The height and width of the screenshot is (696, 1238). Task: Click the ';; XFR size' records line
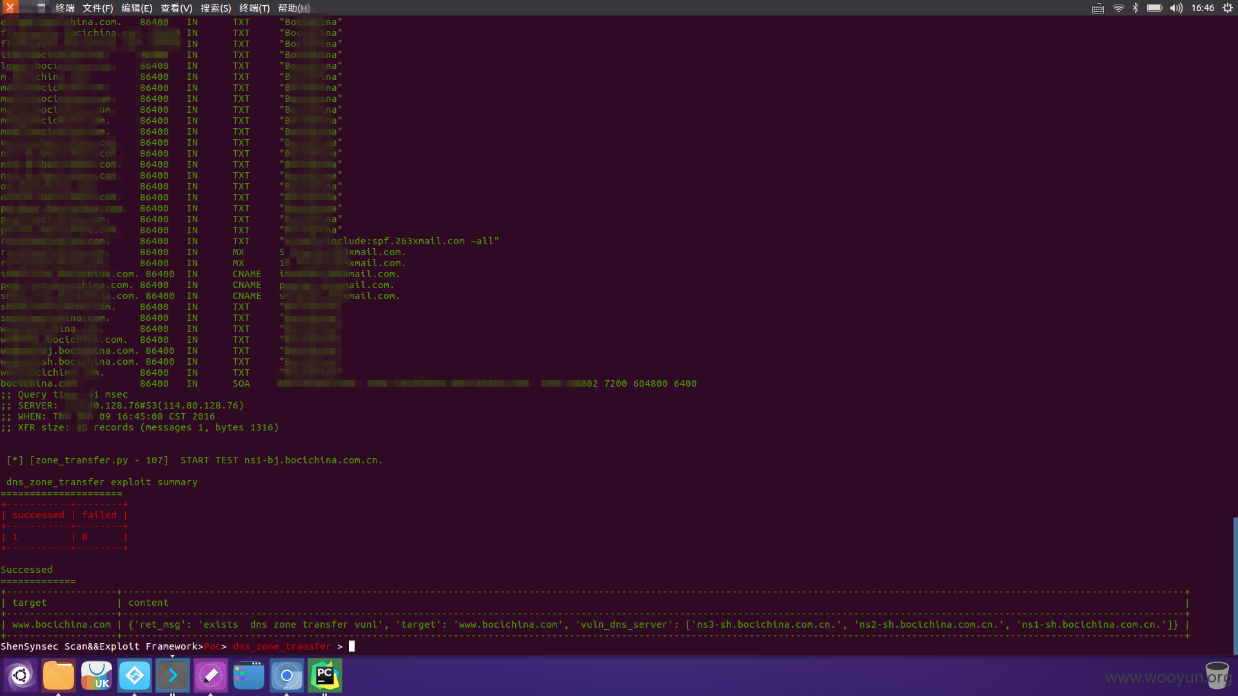click(x=140, y=427)
